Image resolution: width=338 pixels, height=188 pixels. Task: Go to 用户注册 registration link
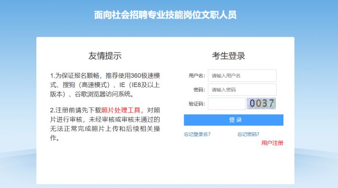point(272,143)
